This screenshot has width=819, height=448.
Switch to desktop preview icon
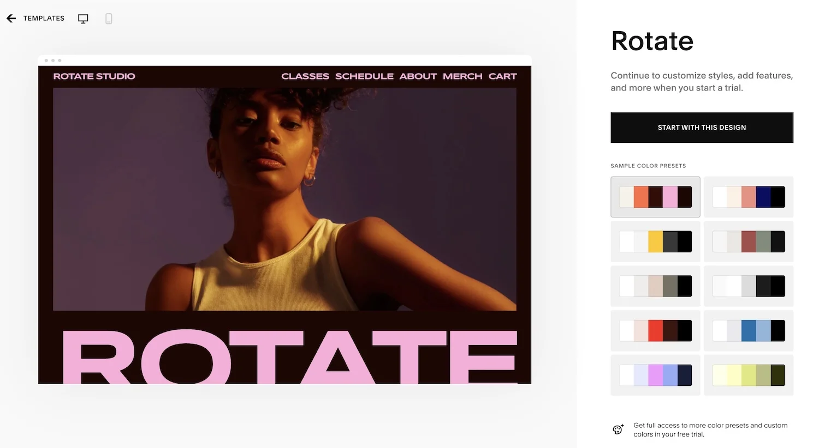(83, 19)
